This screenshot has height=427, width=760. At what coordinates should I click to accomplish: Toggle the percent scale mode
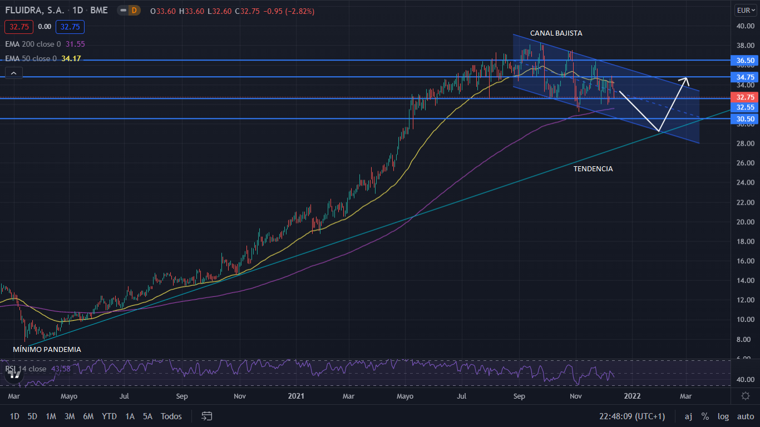[x=705, y=416]
